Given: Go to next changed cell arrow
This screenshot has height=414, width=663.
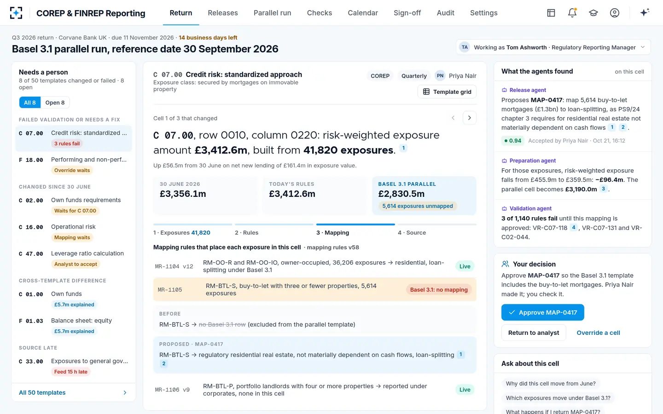Looking at the screenshot, I should click(469, 118).
